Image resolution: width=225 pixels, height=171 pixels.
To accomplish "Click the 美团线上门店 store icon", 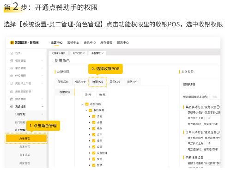I will [12, 83].
